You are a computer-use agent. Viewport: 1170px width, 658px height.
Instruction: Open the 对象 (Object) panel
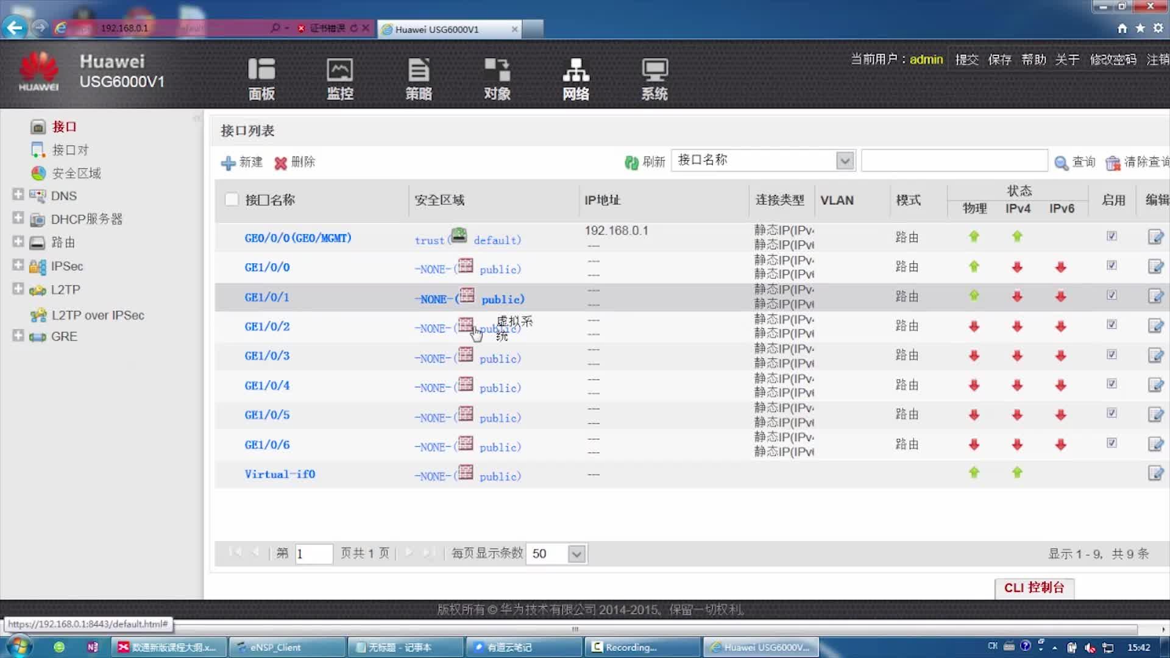tap(497, 78)
